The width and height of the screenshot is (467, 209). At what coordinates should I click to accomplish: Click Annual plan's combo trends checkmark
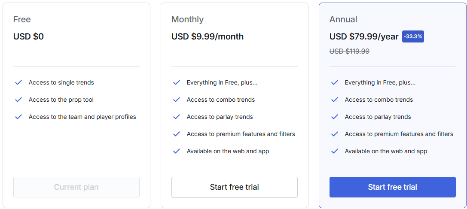(x=335, y=100)
